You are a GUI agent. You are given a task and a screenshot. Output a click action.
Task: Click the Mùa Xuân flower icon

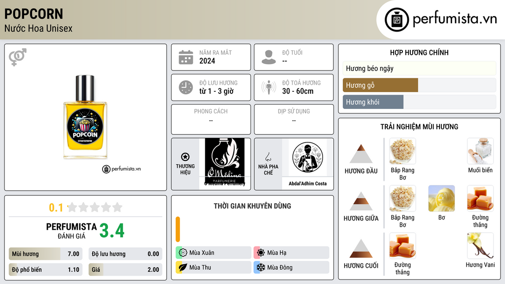(x=183, y=253)
